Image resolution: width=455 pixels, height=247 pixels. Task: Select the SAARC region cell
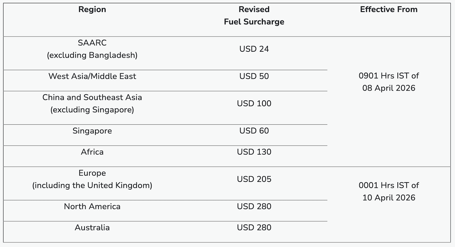click(x=92, y=49)
